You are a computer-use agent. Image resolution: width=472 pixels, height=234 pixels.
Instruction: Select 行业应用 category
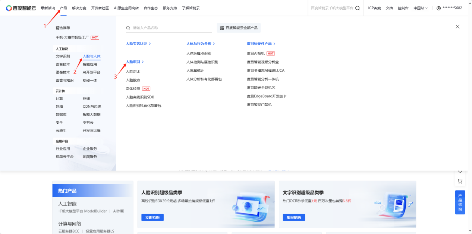[63, 149]
